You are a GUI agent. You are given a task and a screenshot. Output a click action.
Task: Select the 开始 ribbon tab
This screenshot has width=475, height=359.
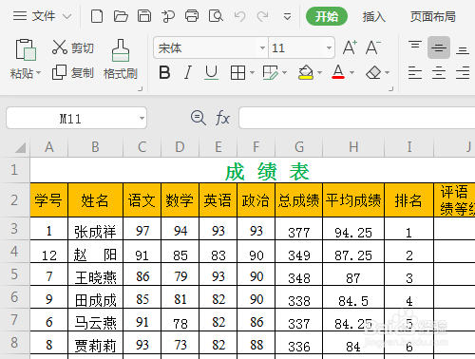327,16
